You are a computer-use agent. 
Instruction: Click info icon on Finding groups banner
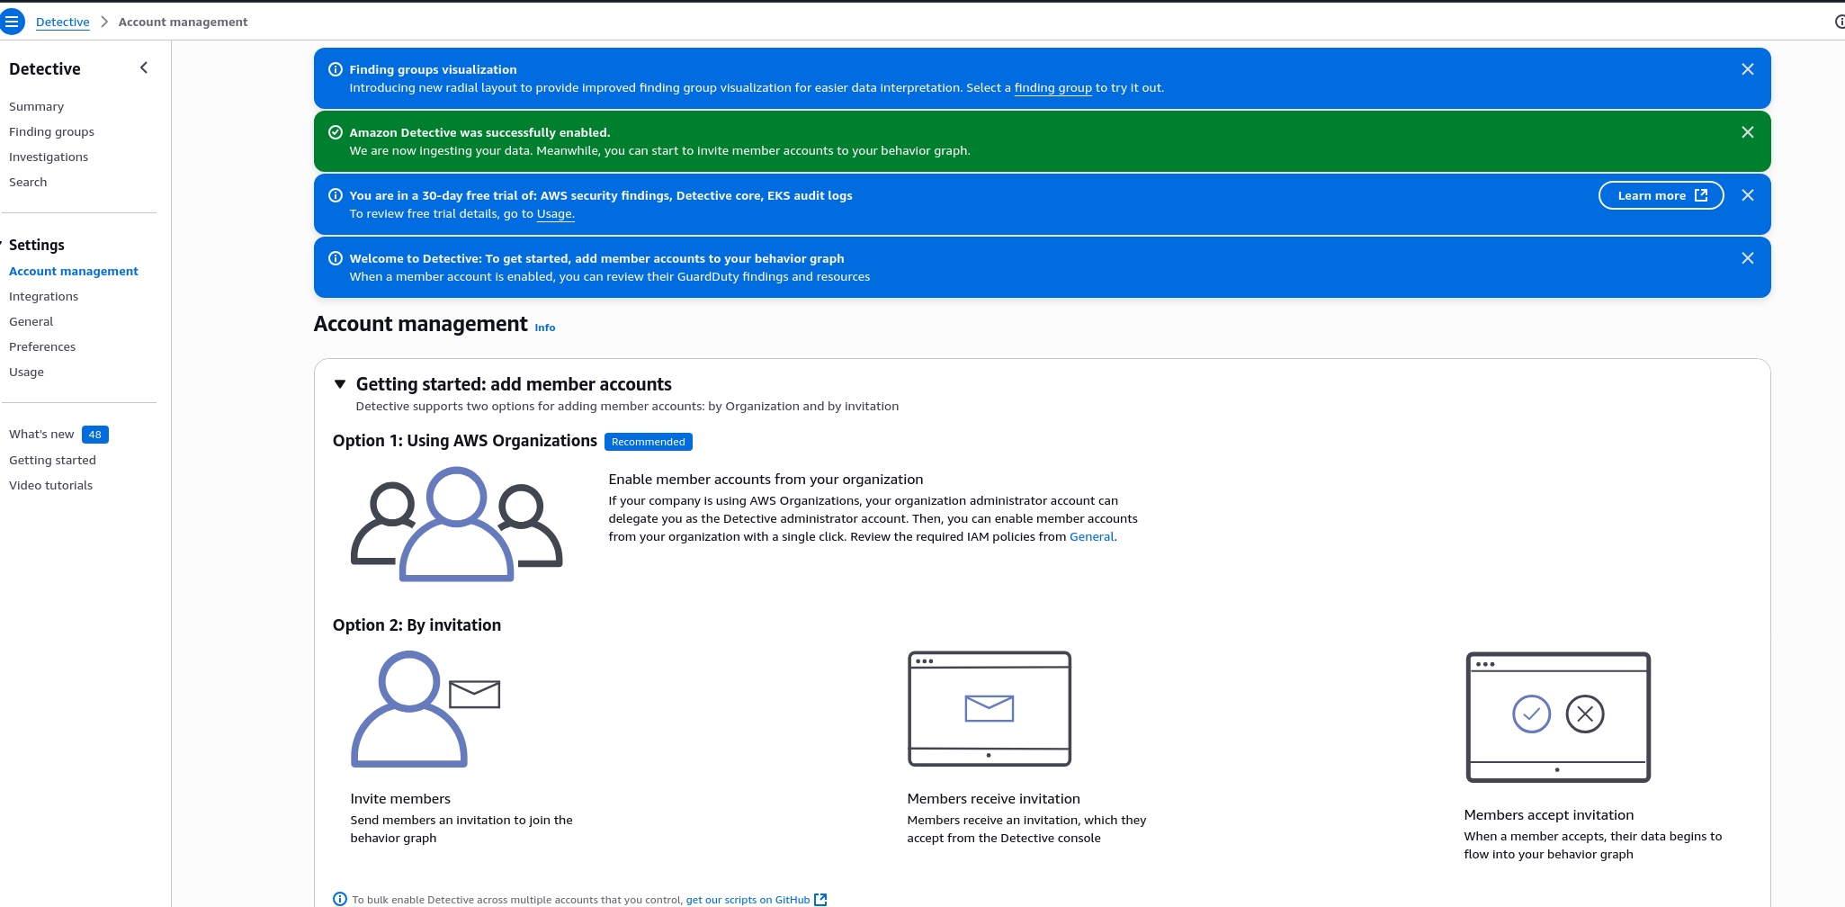336,69
